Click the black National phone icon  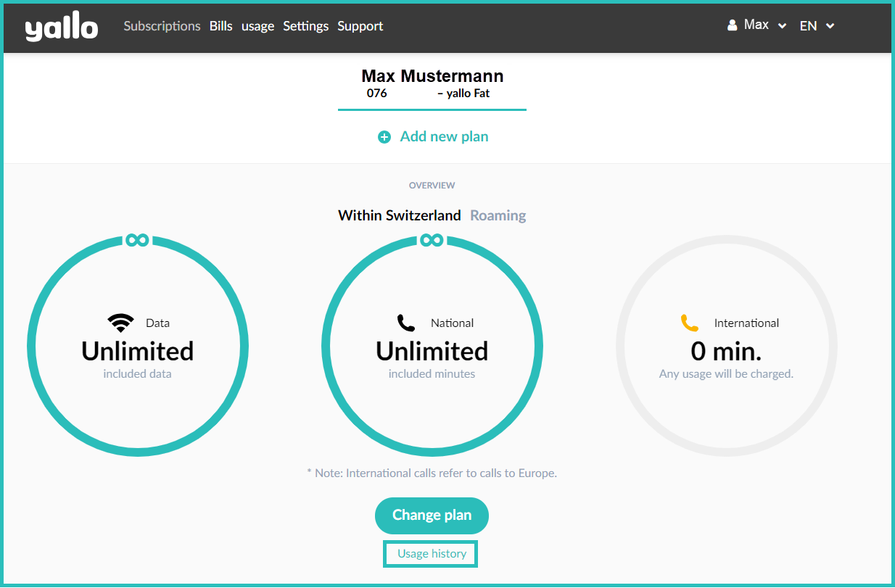[x=406, y=323]
